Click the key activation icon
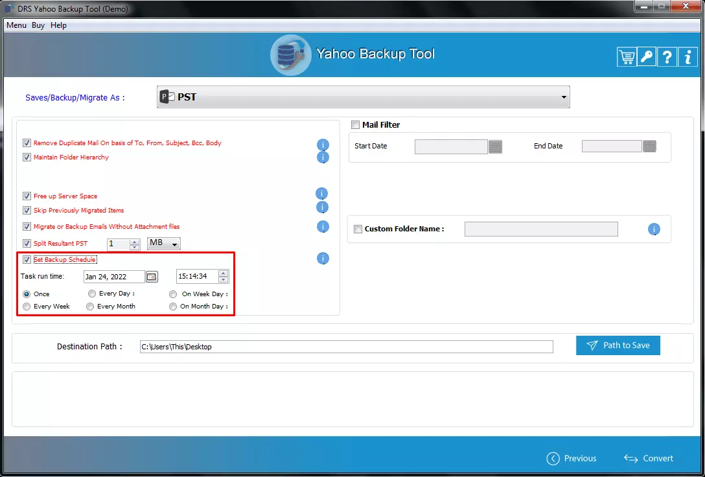Viewport: 705px width, 477px height. pyautogui.click(x=647, y=57)
